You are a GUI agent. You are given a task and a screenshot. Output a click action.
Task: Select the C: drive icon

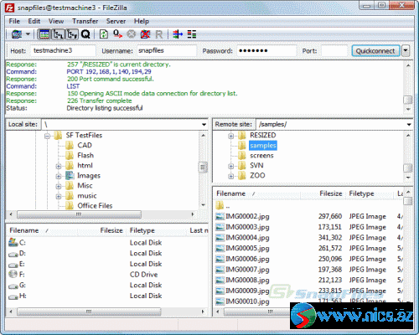pyautogui.click(x=13, y=242)
